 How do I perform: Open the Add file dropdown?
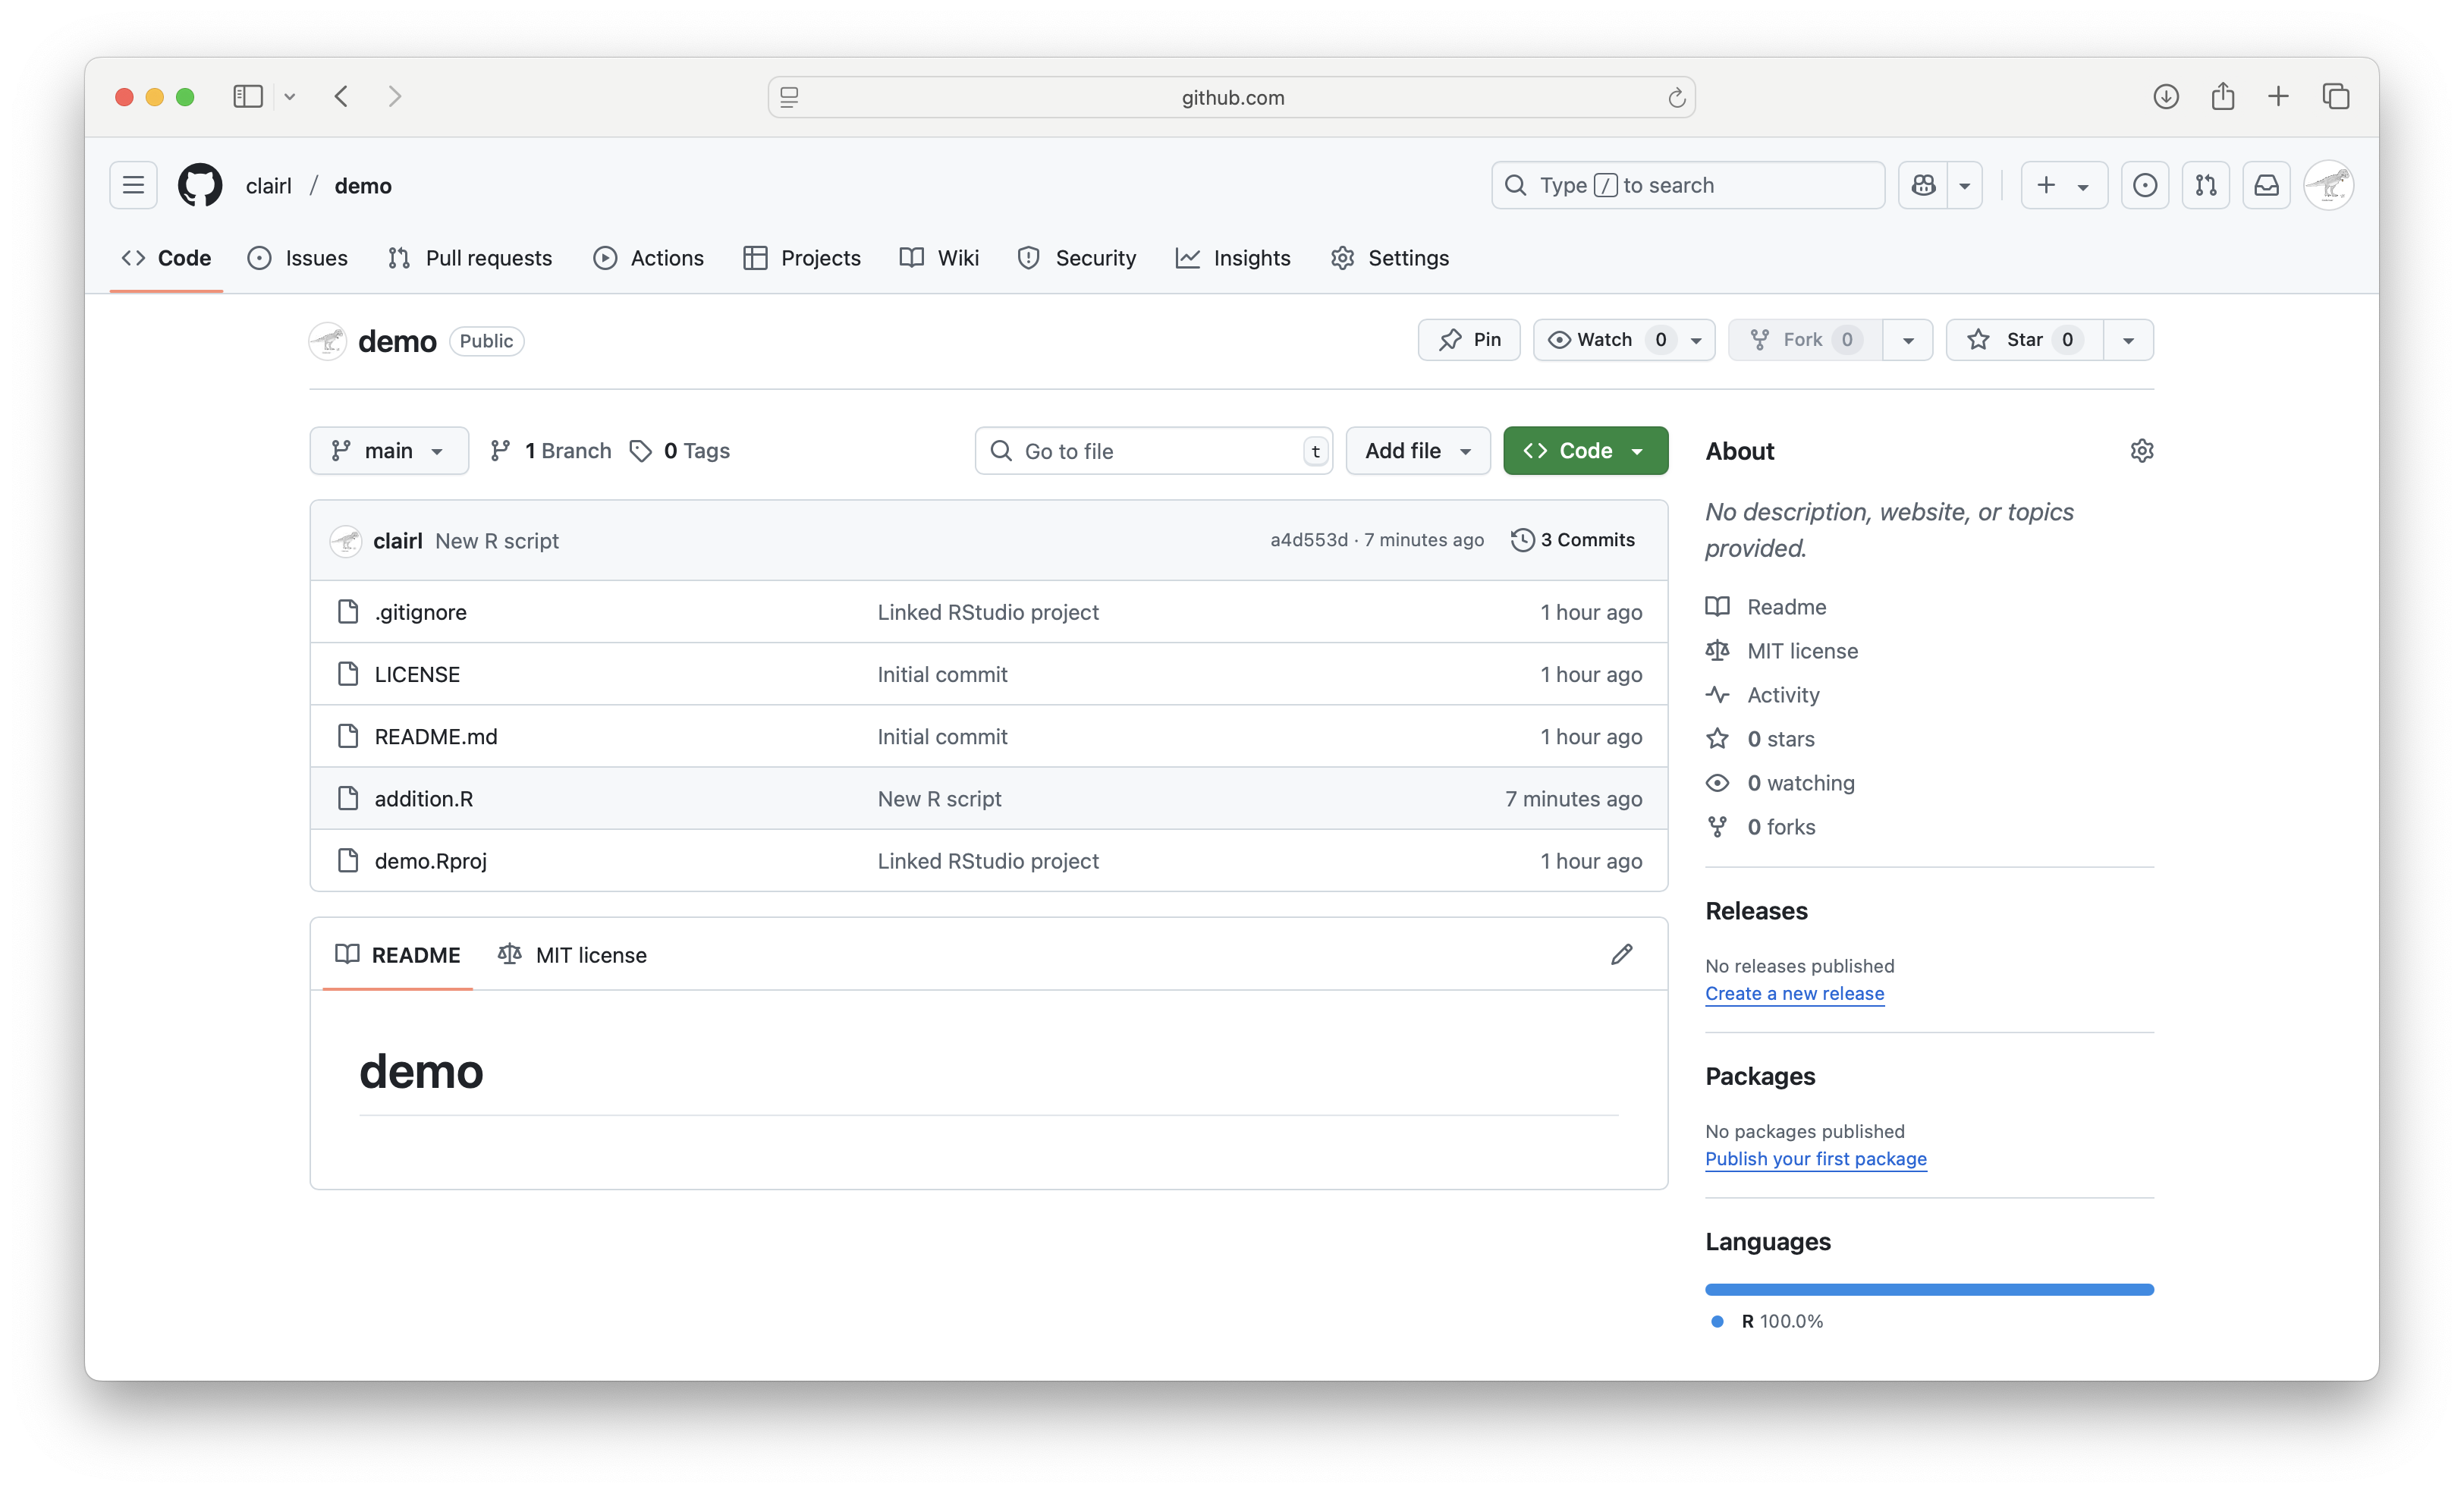(1417, 451)
